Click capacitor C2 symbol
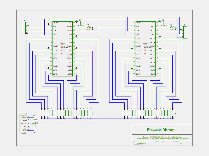Image resolution: width=209 pixels, height=156 pixels. click(x=163, y=23)
